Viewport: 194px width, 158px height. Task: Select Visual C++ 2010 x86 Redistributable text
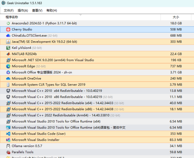click(x=57, y=97)
